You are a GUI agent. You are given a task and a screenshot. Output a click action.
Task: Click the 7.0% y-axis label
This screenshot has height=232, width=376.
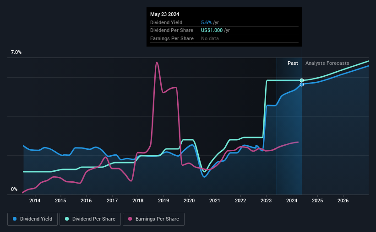tap(16, 53)
